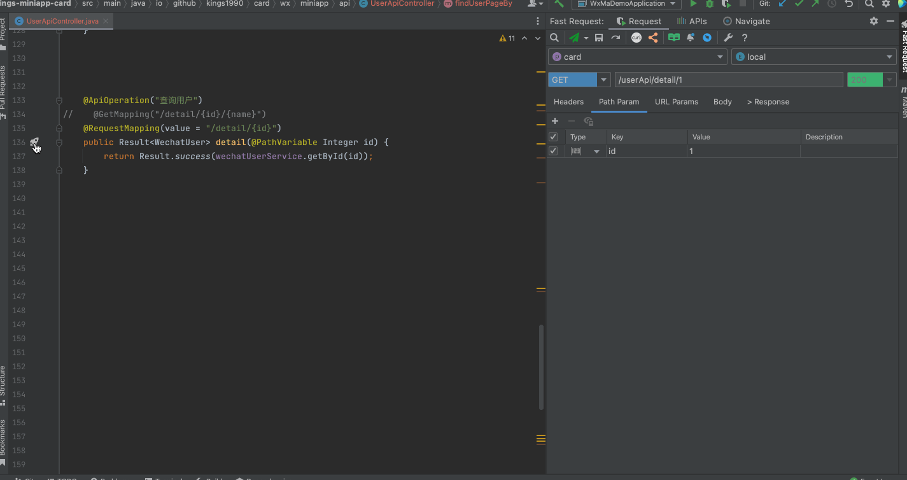Click the bell notification icon in Fast Request
The width and height of the screenshot is (907, 480).
tap(691, 38)
